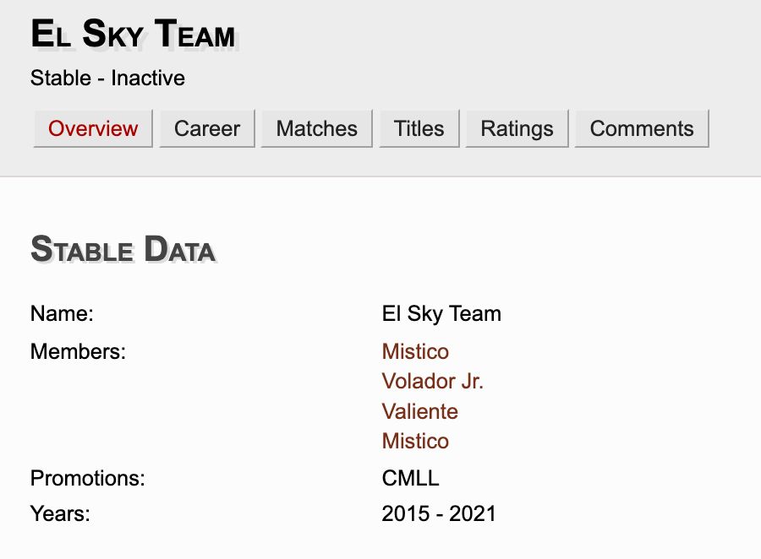
Task: Open the first Mistico member link
Action: (415, 351)
